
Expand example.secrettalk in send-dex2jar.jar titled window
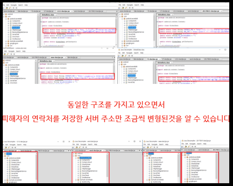(x=76, y=180)
